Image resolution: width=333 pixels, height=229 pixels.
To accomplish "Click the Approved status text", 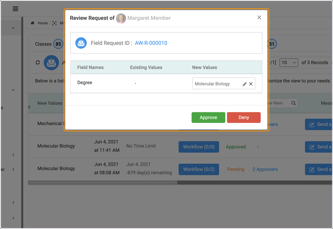I will [x=236, y=147].
